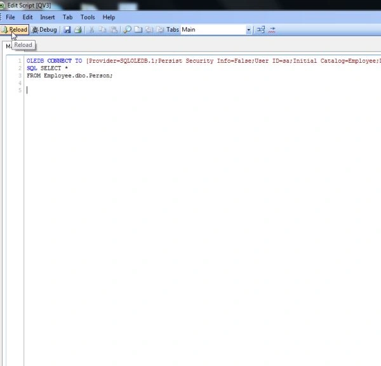The height and width of the screenshot is (366, 381).
Task: Open the Insert menu
Action: pos(48,17)
